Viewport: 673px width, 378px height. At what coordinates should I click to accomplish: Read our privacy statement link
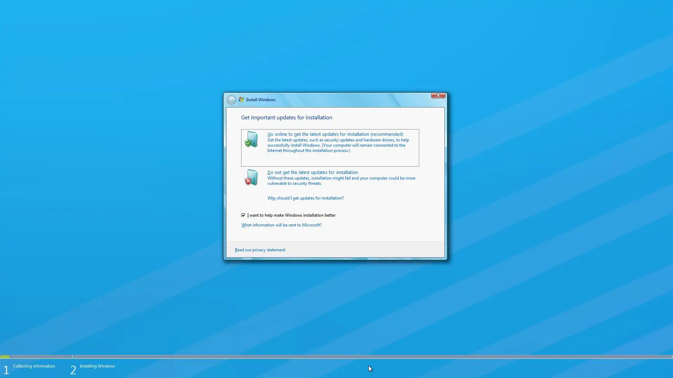click(260, 250)
